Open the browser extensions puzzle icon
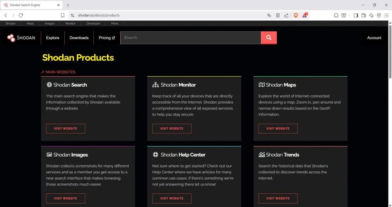 coord(336,15)
